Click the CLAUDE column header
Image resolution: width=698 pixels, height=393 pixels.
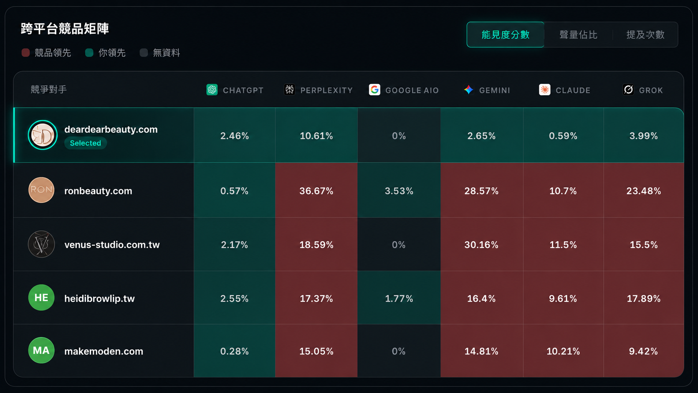pos(565,90)
